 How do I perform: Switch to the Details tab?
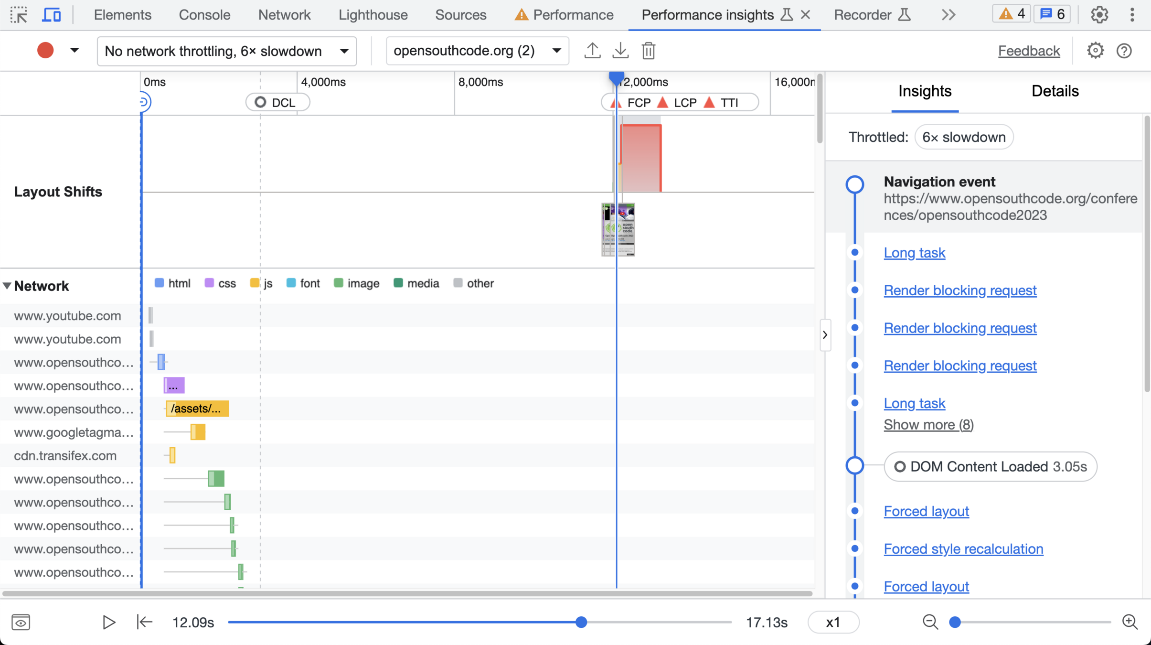(x=1055, y=91)
